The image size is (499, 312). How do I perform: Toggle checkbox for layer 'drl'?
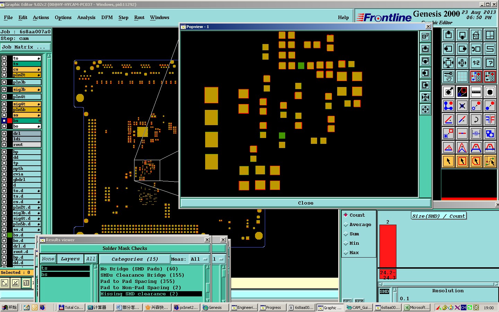pyautogui.click(x=4, y=133)
